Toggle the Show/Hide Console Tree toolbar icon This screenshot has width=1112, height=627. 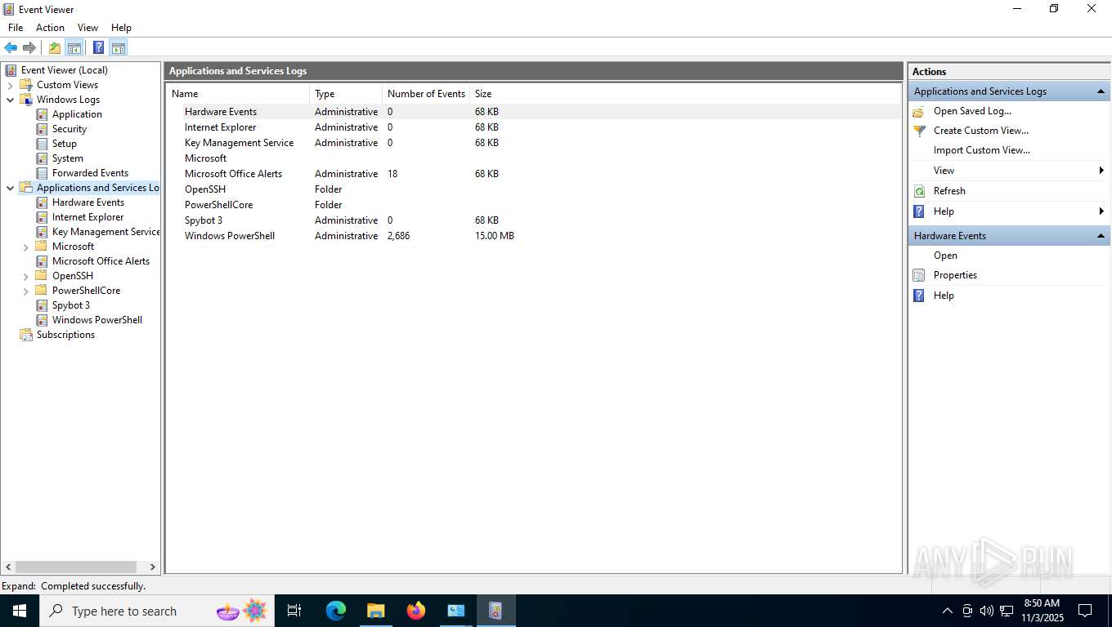(x=74, y=47)
